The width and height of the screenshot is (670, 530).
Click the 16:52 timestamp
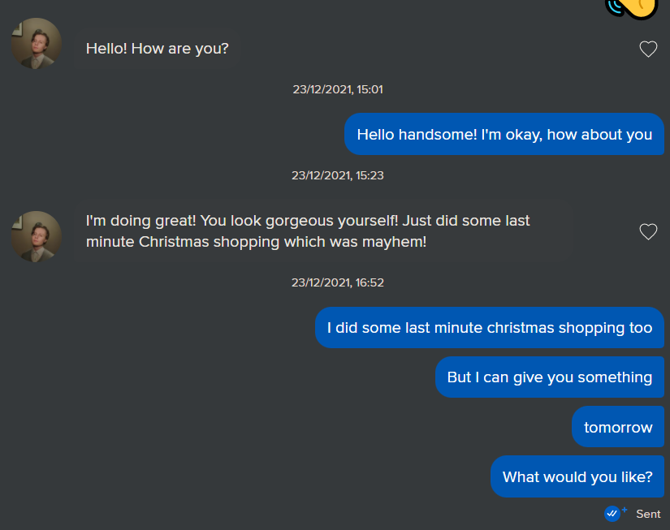[x=338, y=282]
